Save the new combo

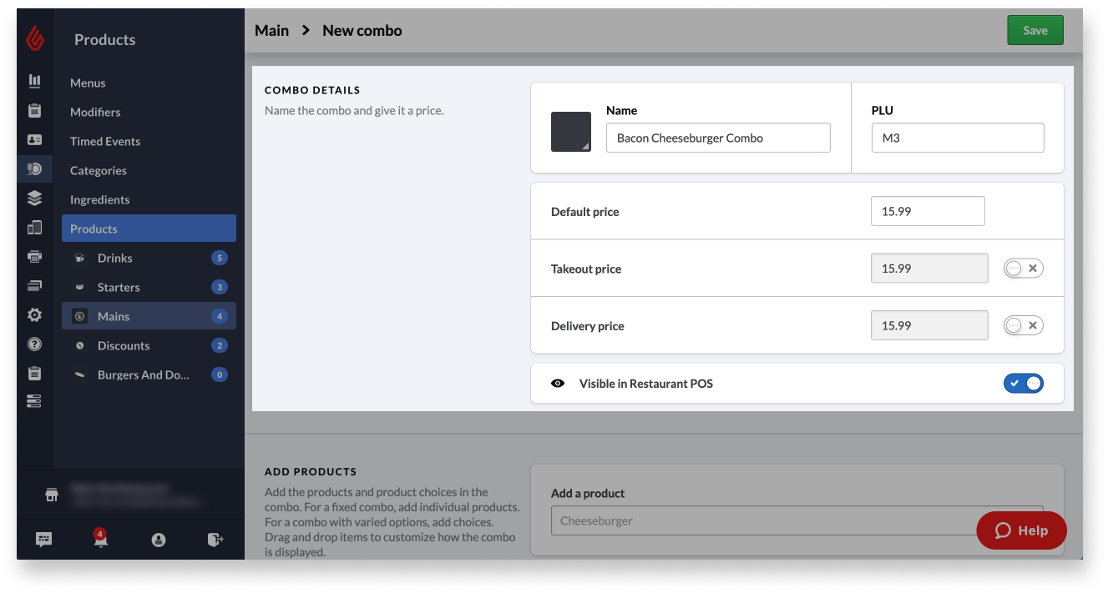1035,29
